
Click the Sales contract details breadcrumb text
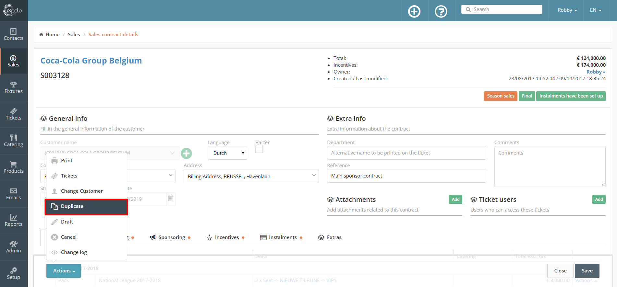coord(113,35)
